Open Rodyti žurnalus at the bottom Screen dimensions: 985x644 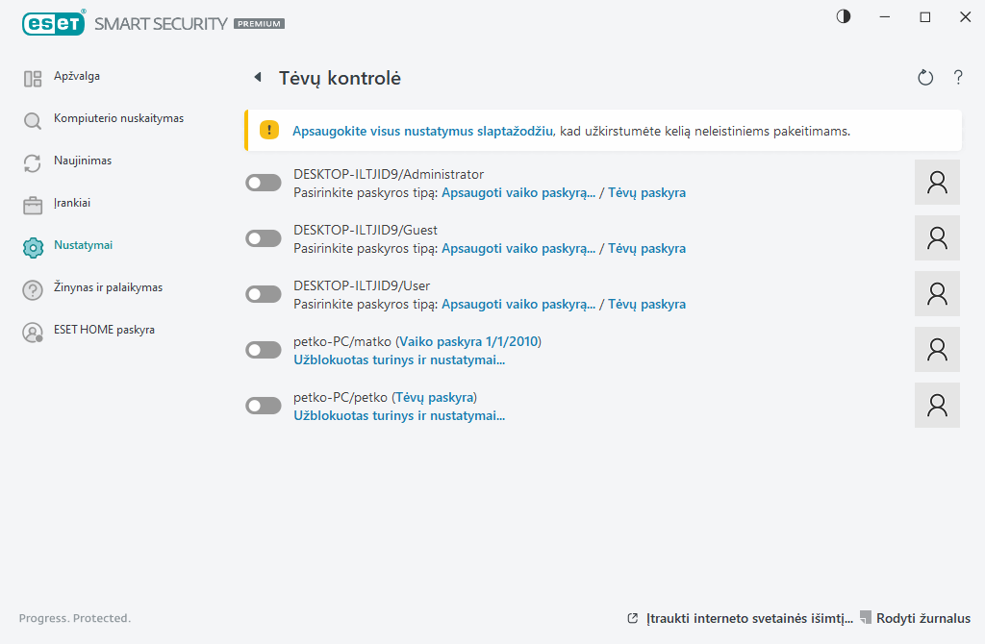(922, 618)
